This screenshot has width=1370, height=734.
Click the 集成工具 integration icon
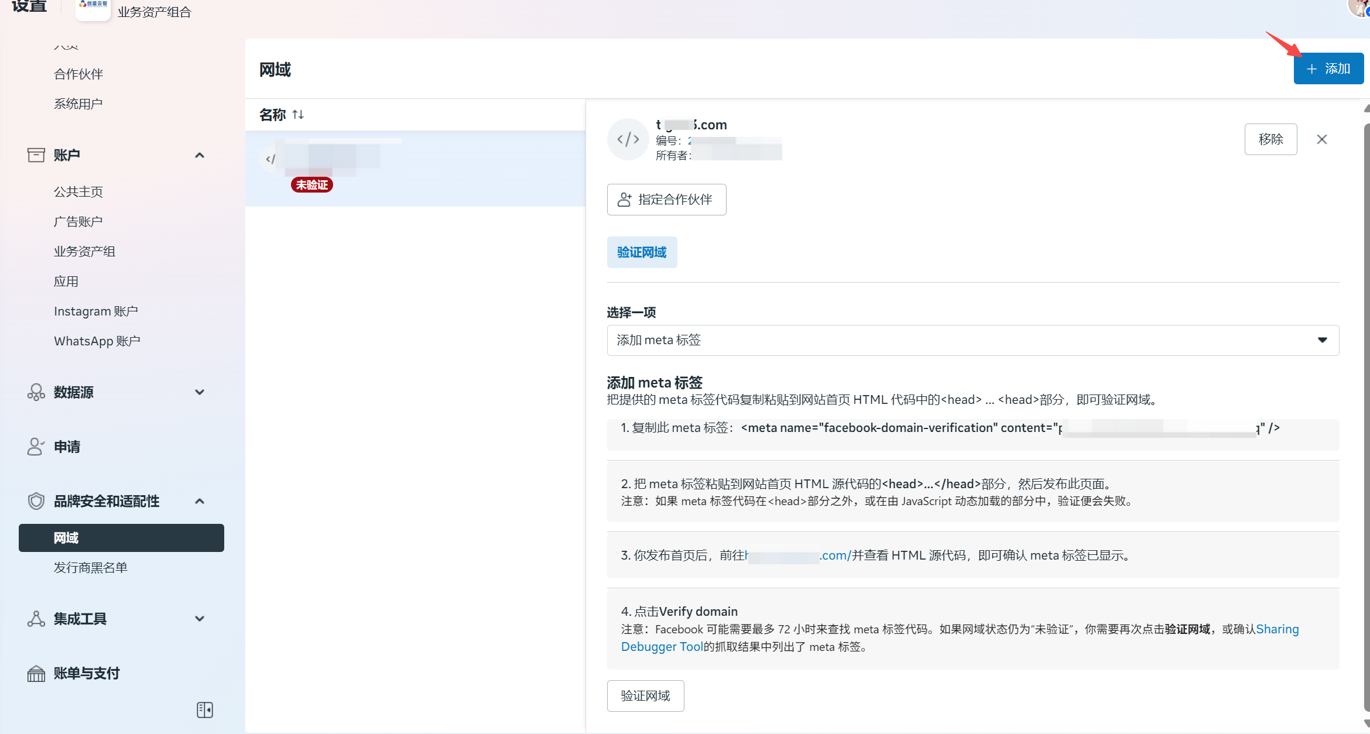point(36,619)
